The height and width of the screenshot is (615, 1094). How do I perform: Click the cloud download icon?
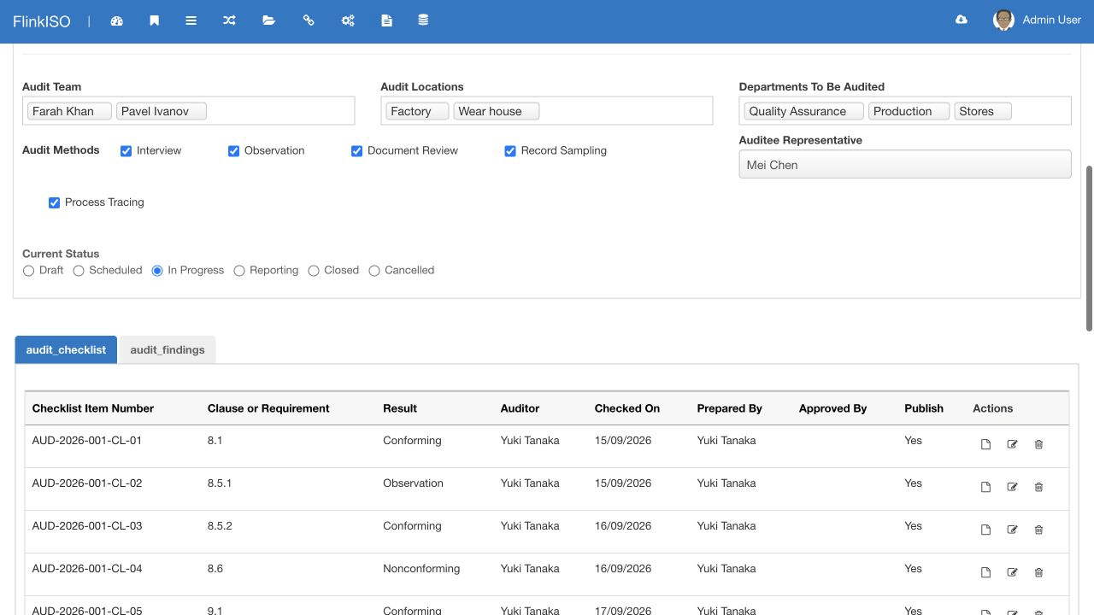[962, 20]
